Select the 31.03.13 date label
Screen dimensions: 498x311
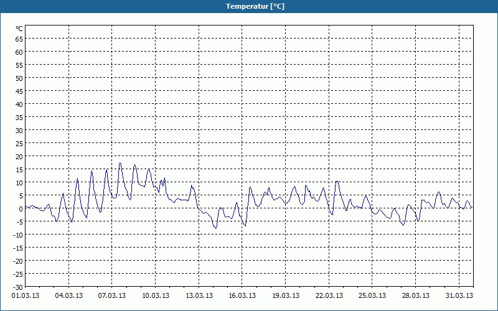[459, 296]
